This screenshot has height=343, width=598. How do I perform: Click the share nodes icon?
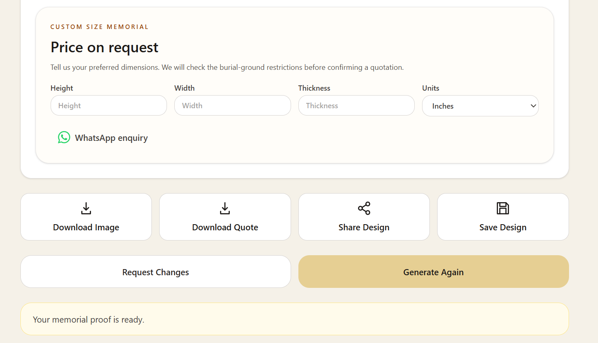coord(364,208)
